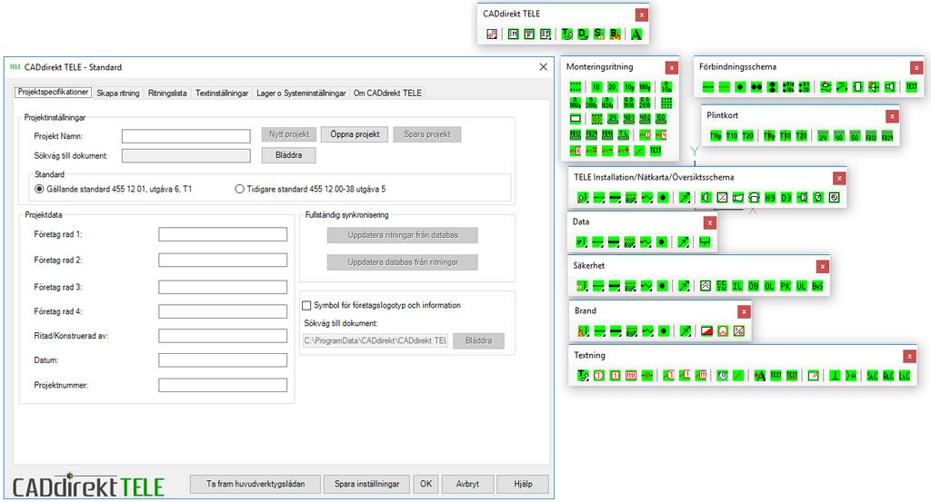Select the IL icon in Säkerhet toolbar

736,286
